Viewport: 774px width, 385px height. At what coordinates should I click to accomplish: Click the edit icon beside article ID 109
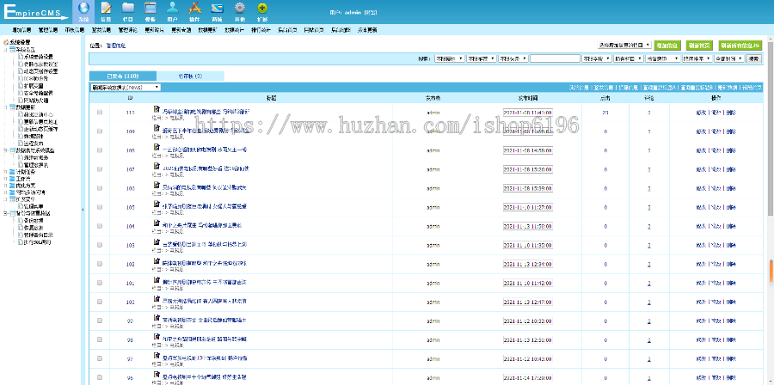[157, 129]
